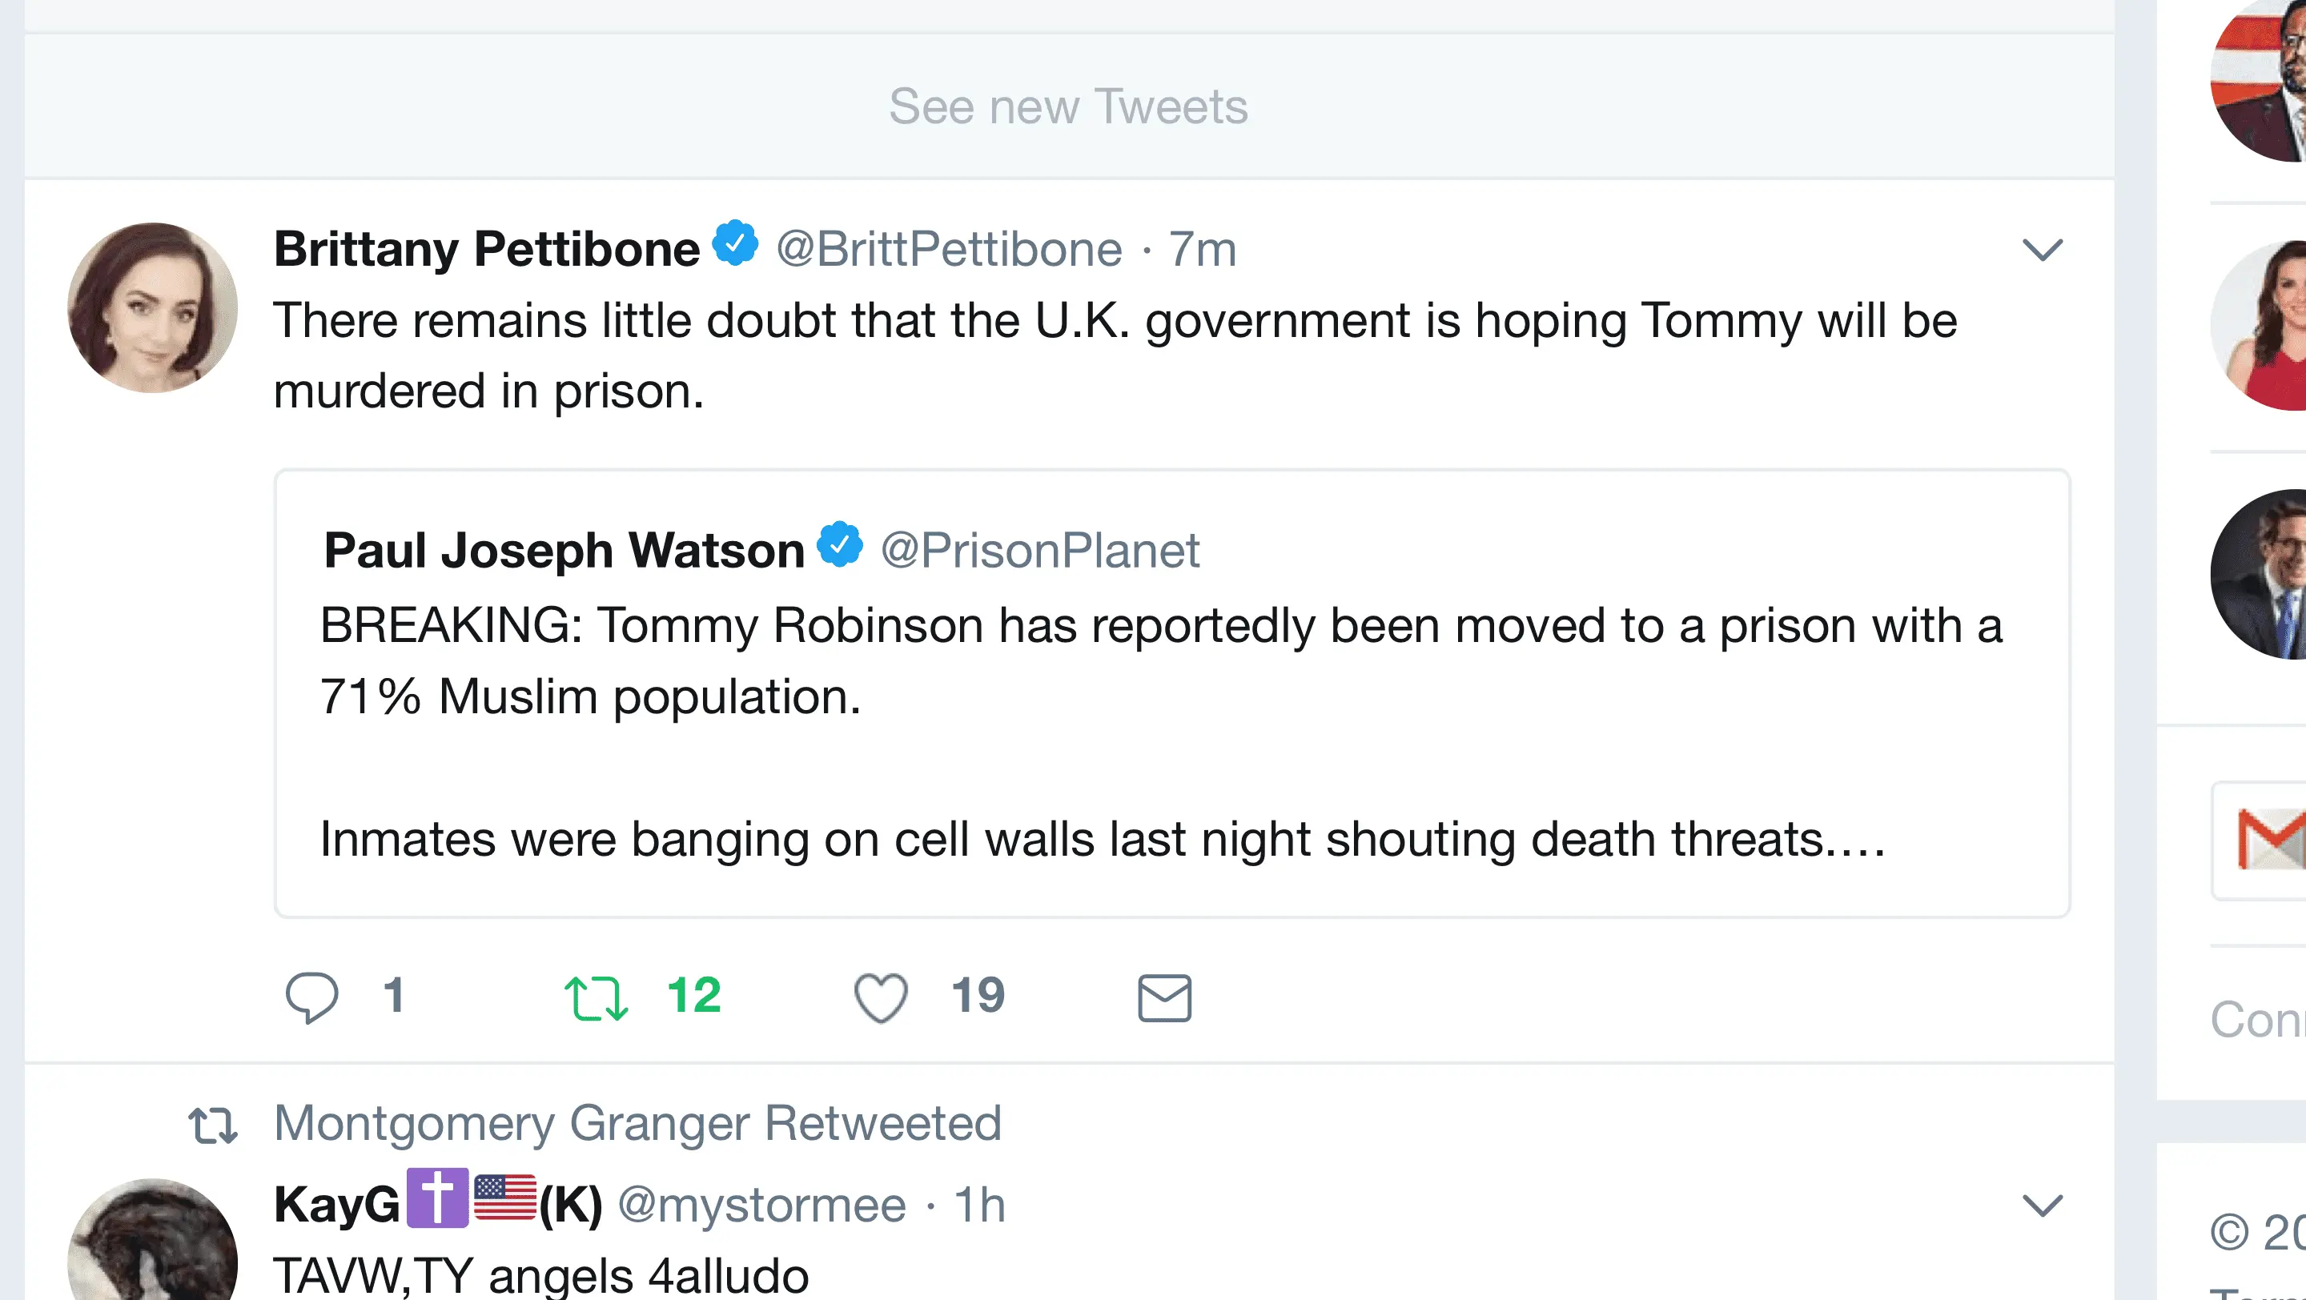The width and height of the screenshot is (2306, 1300).
Task: Open sidebar avatar of woman in red dress
Action: coord(2265,327)
